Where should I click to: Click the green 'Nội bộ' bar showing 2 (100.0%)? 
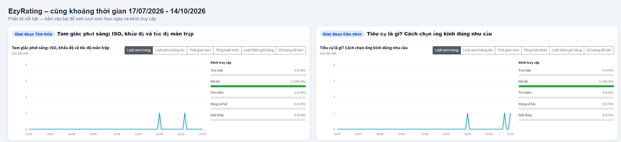click(x=258, y=86)
